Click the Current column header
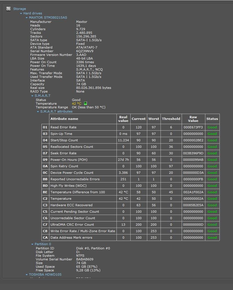Screen dimensions: 233x290 (139, 119)
